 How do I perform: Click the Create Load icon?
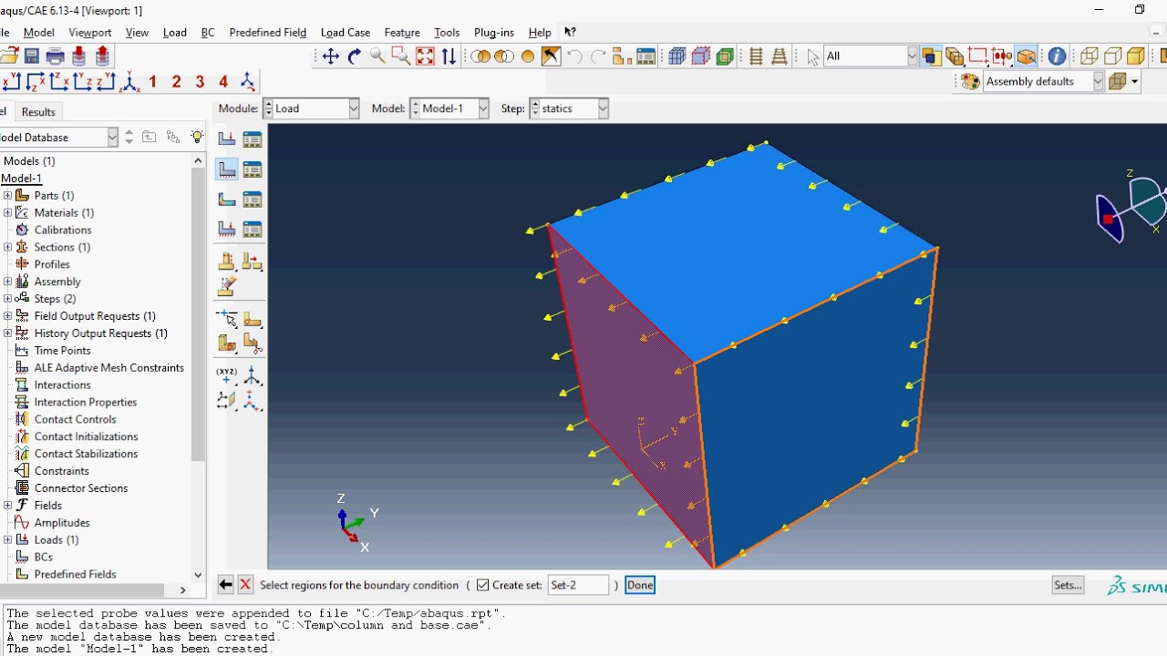(x=227, y=139)
